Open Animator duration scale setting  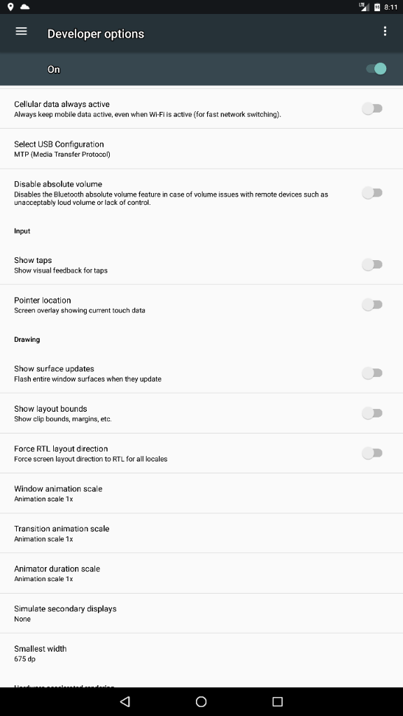tap(201, 573)
